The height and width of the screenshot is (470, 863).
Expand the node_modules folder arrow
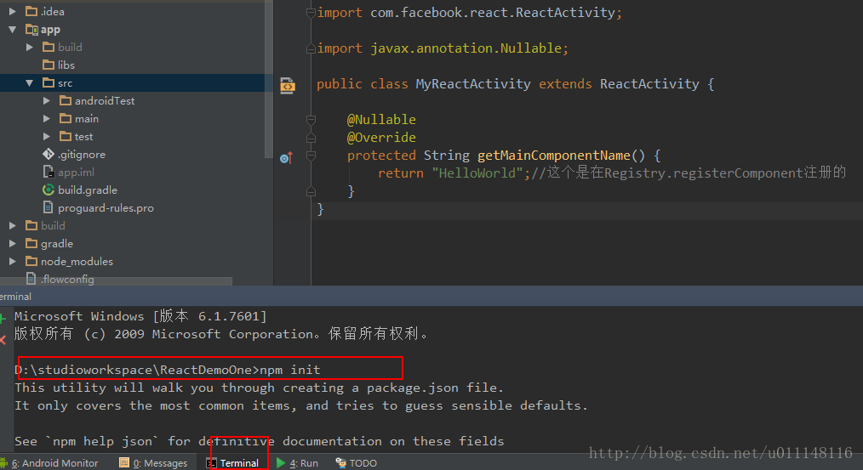tap(12, 262)
